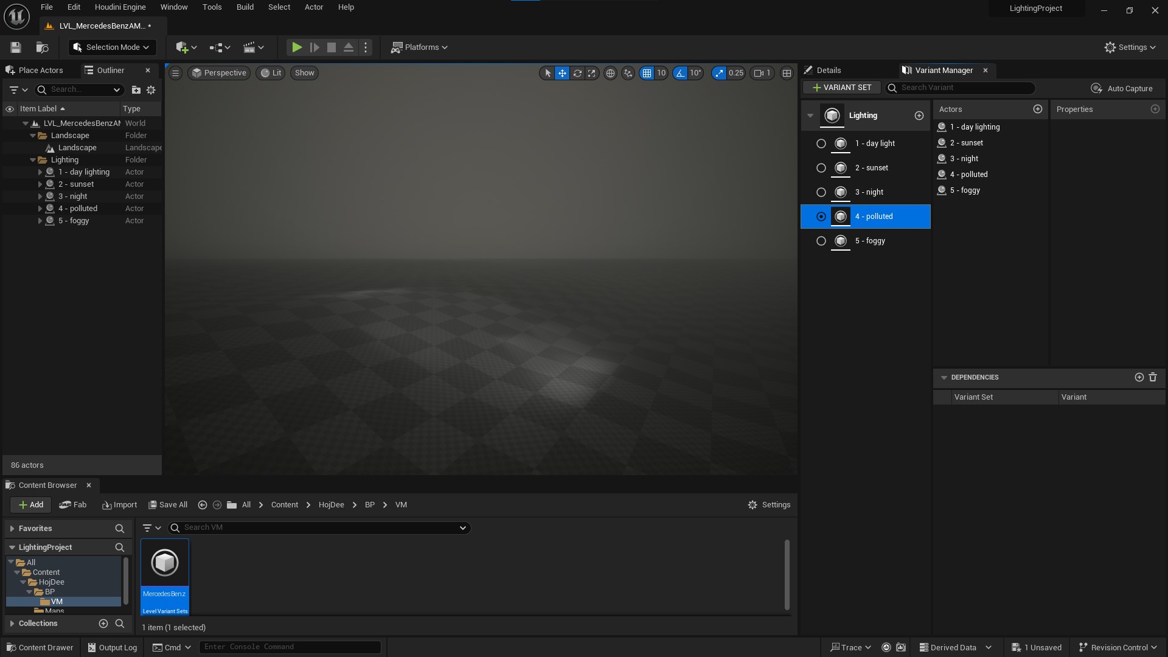Click the VARIANT SET add button
1168x657 pixels.
pyautogui.click(x=842, y=88)
